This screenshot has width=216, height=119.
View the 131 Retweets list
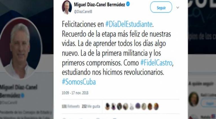coord(71,106)
